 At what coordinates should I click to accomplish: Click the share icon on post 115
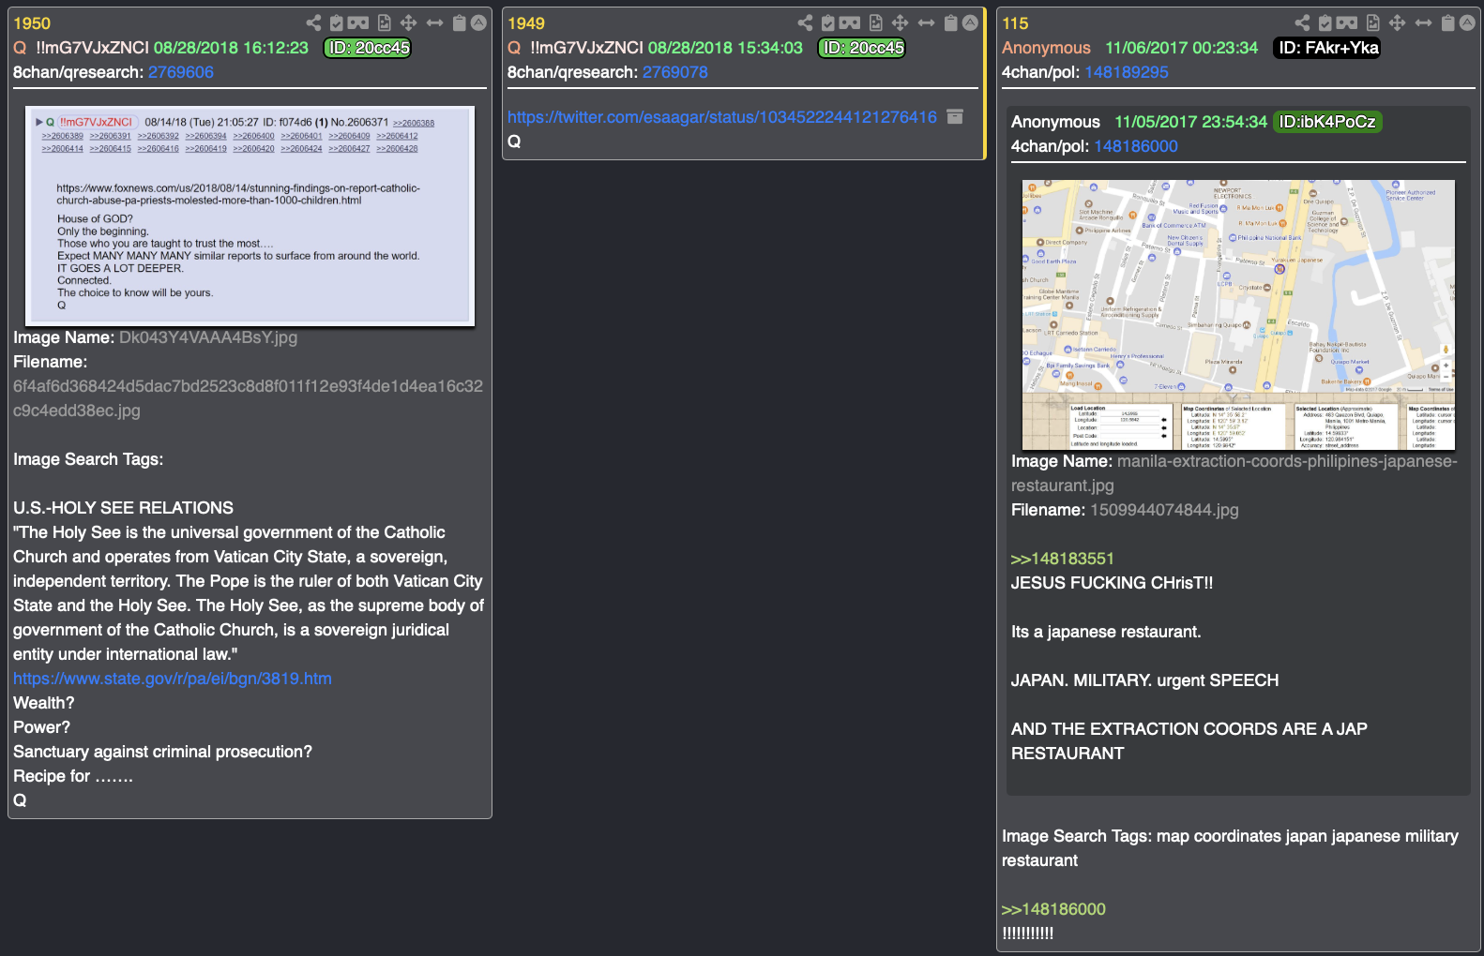(x=1302, y=22)
